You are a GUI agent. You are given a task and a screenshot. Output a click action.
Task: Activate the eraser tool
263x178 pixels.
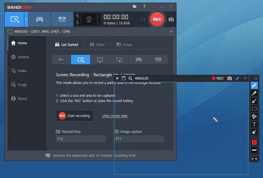pos(254,132)
